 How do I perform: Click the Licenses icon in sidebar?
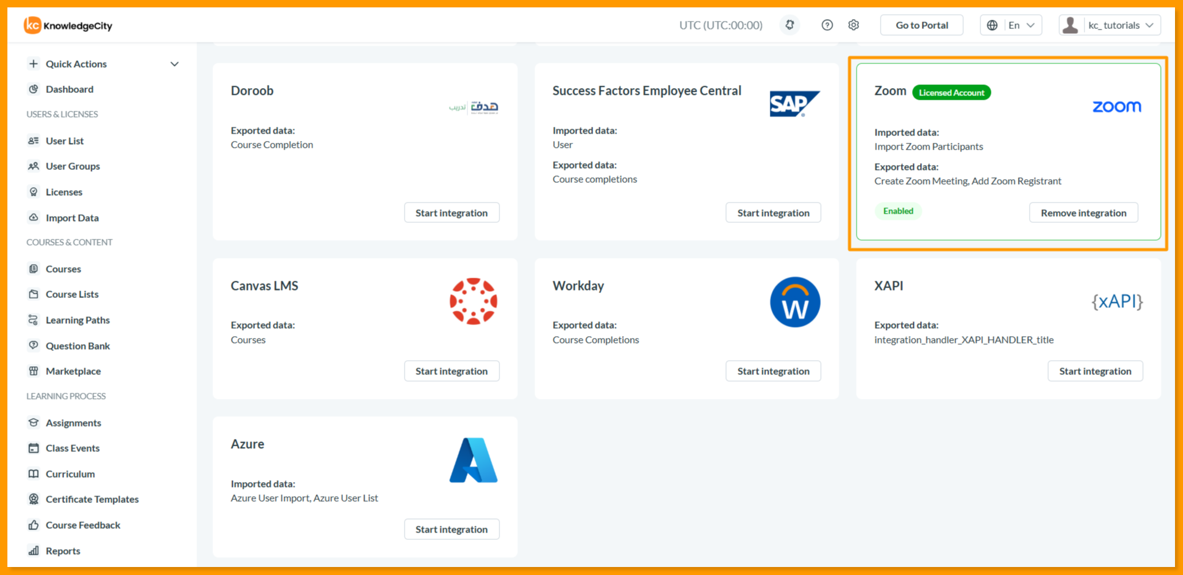point(34,192)
